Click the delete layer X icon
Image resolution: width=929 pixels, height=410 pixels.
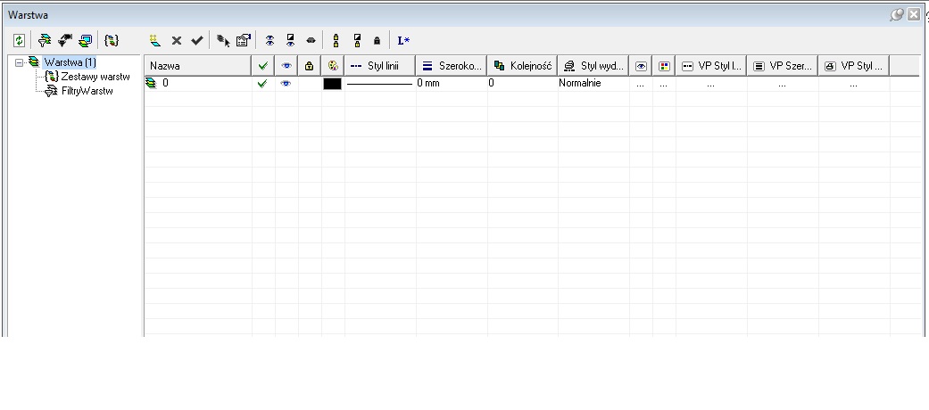(x=177, y=40)
